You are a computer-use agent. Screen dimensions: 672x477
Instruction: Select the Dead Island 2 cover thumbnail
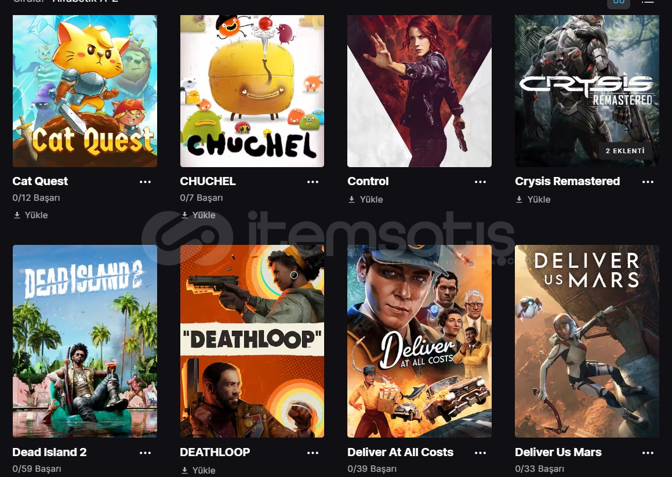tap(85, 341)
